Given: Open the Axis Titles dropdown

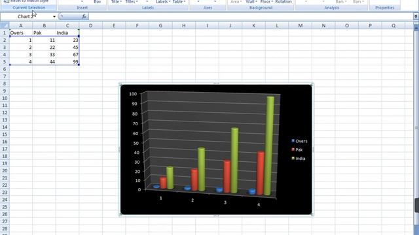Looking at the screenshot, I should pyautogui.click(x=132, y=2).
